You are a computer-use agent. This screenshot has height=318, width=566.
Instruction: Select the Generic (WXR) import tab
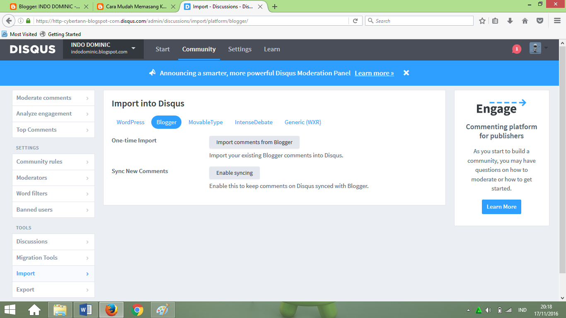point(303,122)
